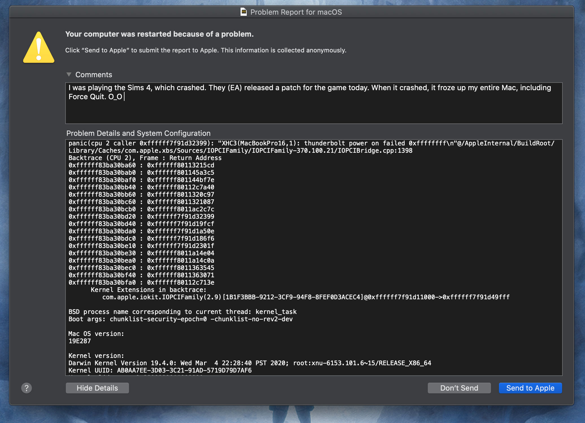This screenshot has width=585, height=423.
Task: Click the yellow warning triangle icon
Action: 39,48
